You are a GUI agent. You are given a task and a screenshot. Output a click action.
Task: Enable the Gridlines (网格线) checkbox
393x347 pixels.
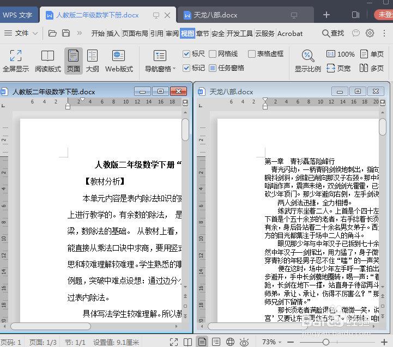[x=212, y=54]
